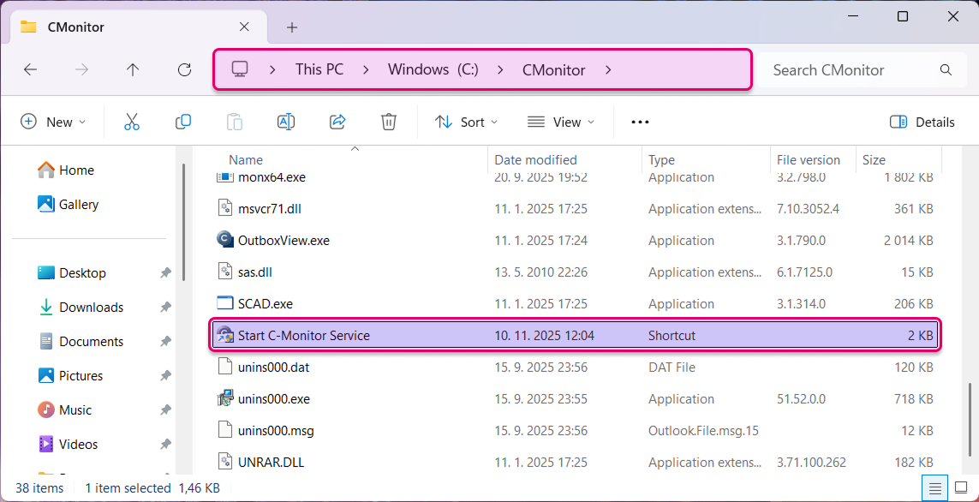Sort by the File version column header
979x502 pixels.
click(x=809, y=160)
